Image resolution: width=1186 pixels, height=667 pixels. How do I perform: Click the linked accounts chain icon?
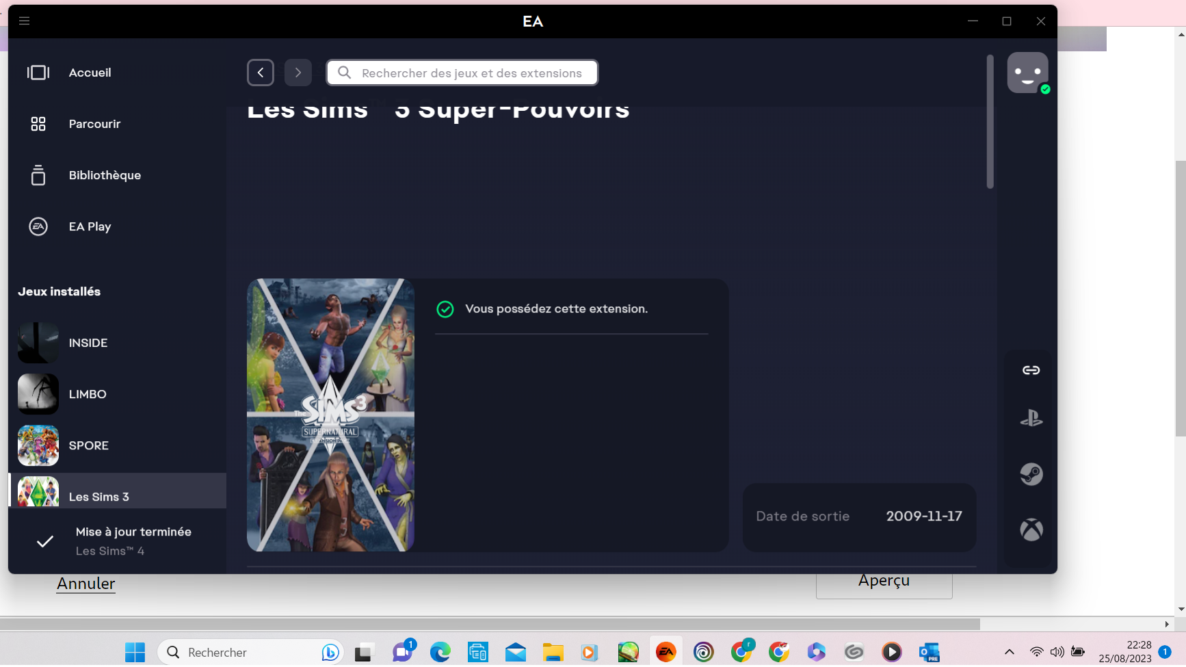[x=1031, y=370]
